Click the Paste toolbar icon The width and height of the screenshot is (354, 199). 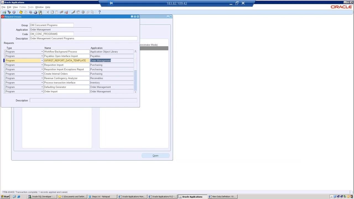point(57,12)
